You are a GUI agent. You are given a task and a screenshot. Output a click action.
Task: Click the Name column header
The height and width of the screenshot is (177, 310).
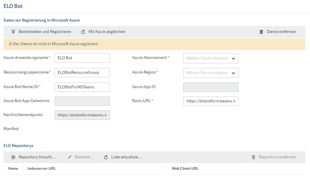[13, 169]
